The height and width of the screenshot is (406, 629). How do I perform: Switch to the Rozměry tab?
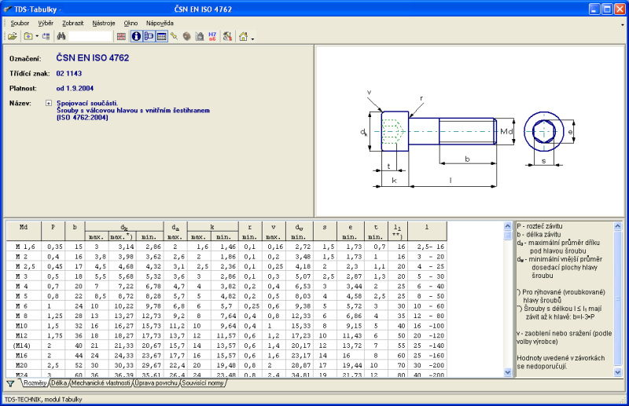35,383
